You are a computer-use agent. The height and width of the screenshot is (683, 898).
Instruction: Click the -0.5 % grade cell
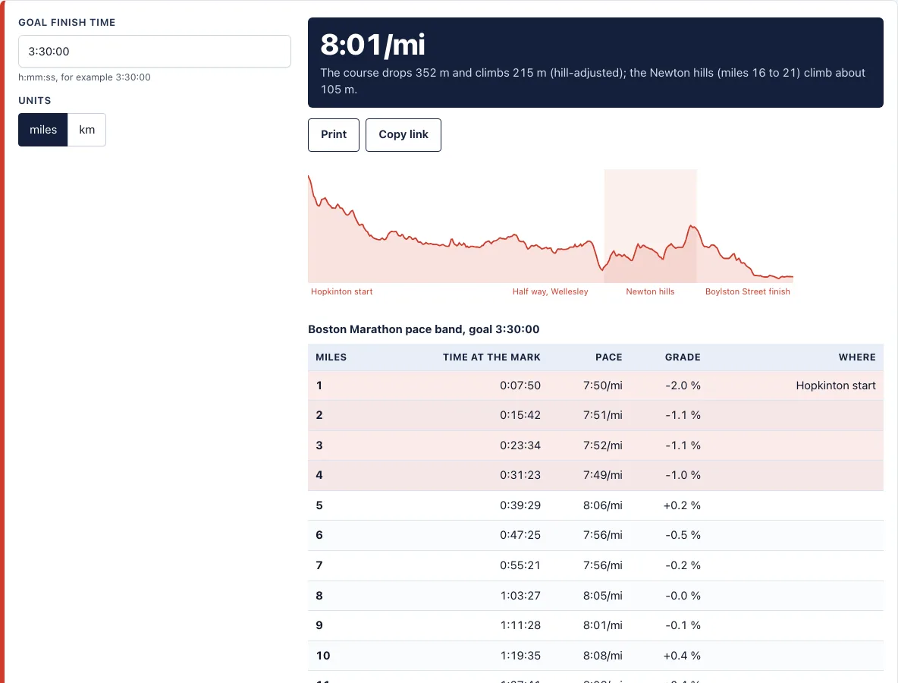pos(683,535)
